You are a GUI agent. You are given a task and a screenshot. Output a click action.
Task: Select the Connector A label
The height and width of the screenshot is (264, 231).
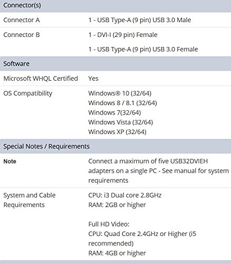point(22,20)
